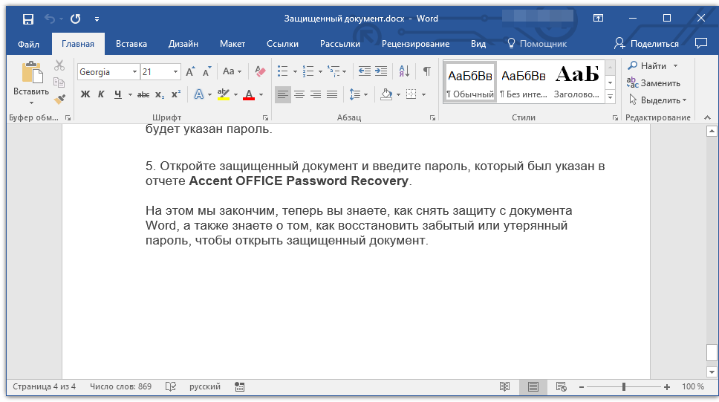The height and width of the screenshot is (402, 719).
Task: Open the Рецензирование tab
Action: click(415, 44)
